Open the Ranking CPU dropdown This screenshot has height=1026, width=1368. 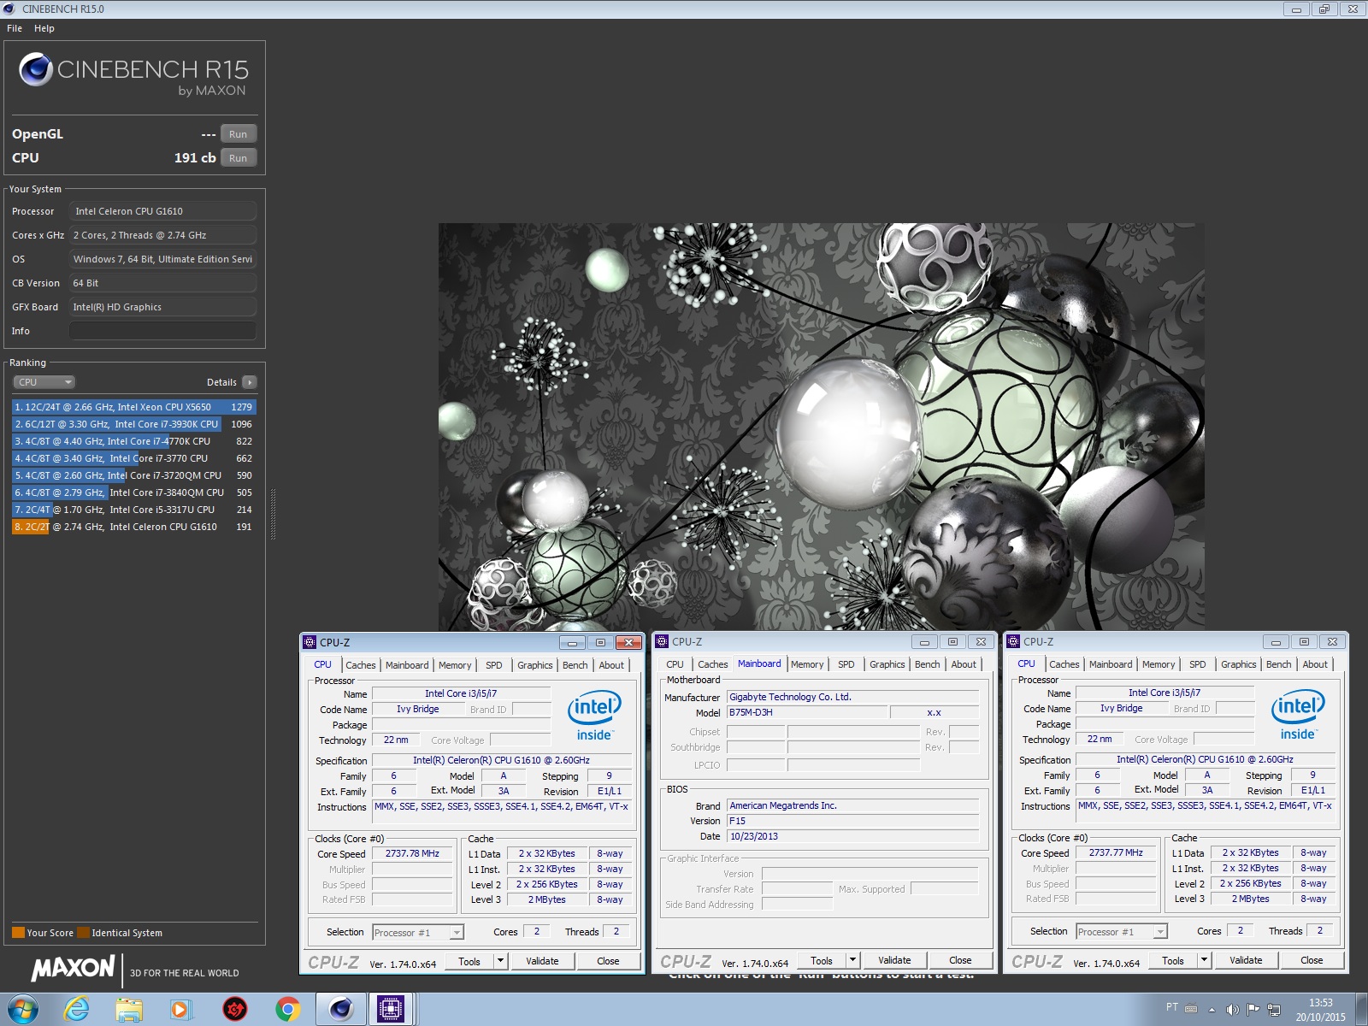tap(44, 382)
